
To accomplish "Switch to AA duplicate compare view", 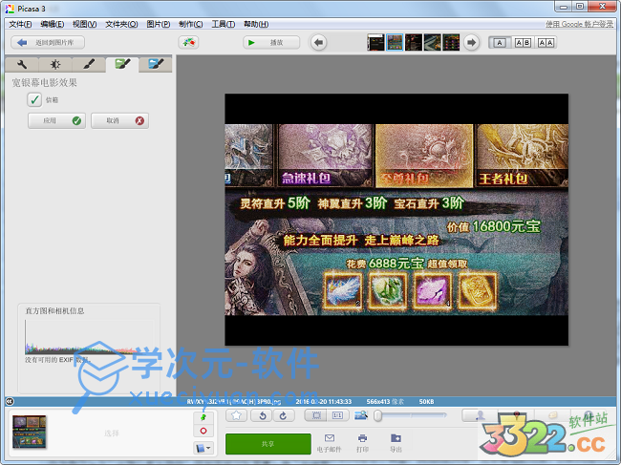I will [546, 43].
